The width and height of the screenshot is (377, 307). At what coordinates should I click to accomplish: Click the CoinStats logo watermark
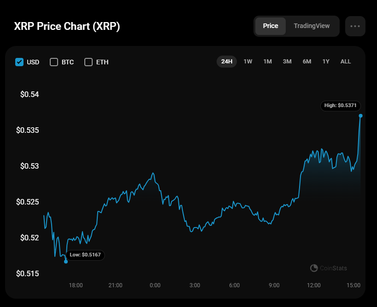pos(328,268)
